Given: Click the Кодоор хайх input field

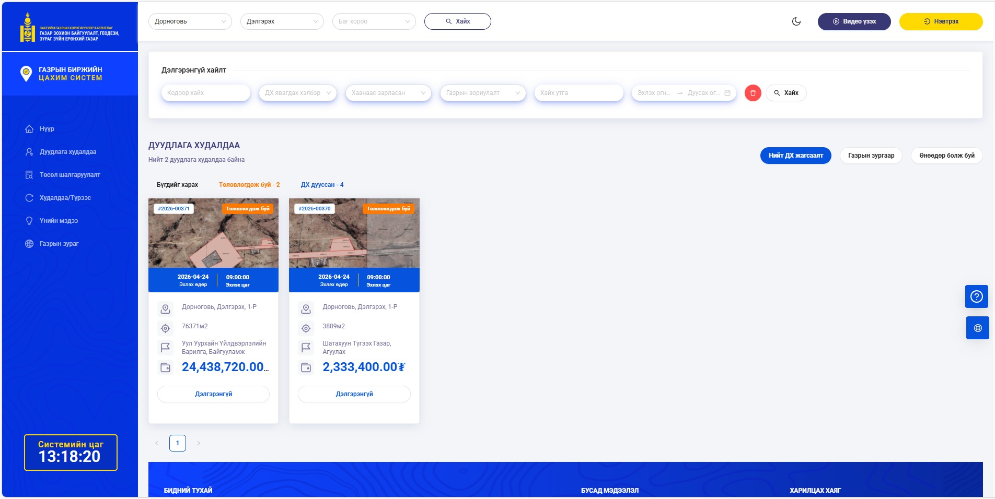Looking at the screenshot, I should tap(205, 93).
